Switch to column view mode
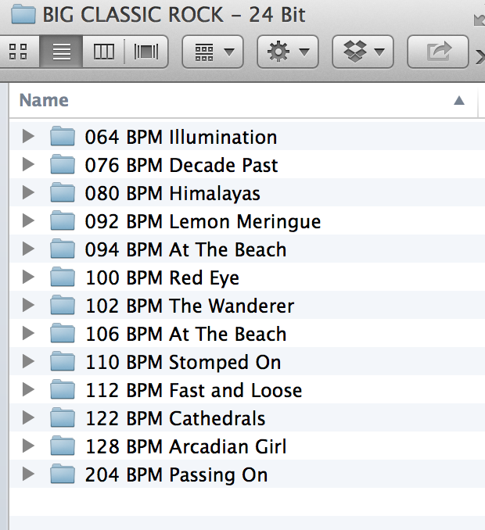 tap(103, 52)
